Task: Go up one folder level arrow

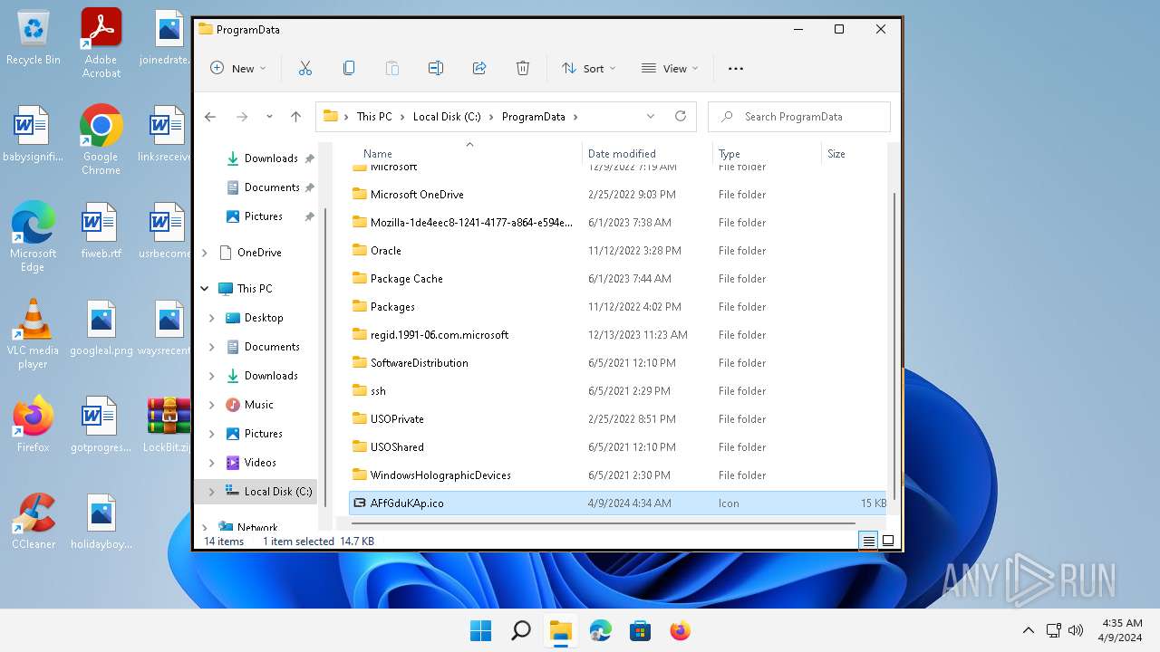Action: pyautogui.click(x=295, y=117)
